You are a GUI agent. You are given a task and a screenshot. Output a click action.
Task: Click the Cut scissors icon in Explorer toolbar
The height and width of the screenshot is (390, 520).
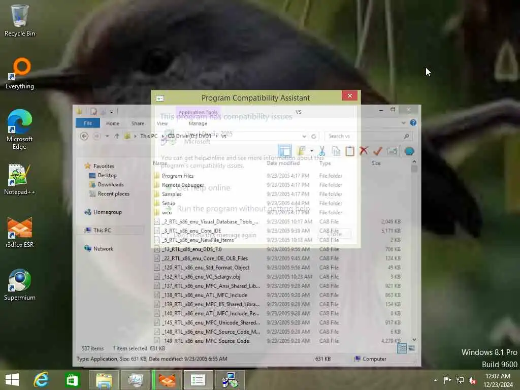(x=321, y=151)
